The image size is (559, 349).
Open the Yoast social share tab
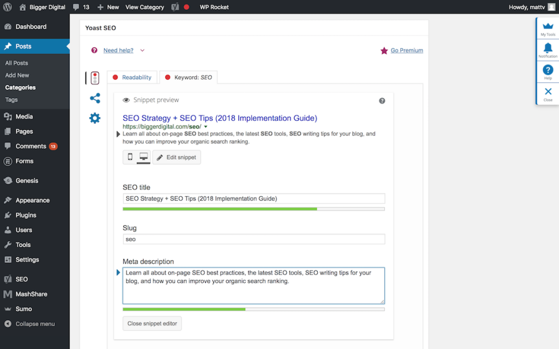tap(95, 98)
